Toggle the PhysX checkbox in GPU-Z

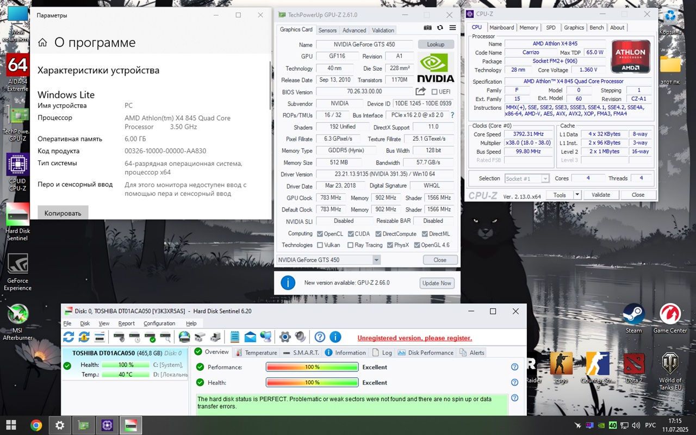click(x=390, y=245)
